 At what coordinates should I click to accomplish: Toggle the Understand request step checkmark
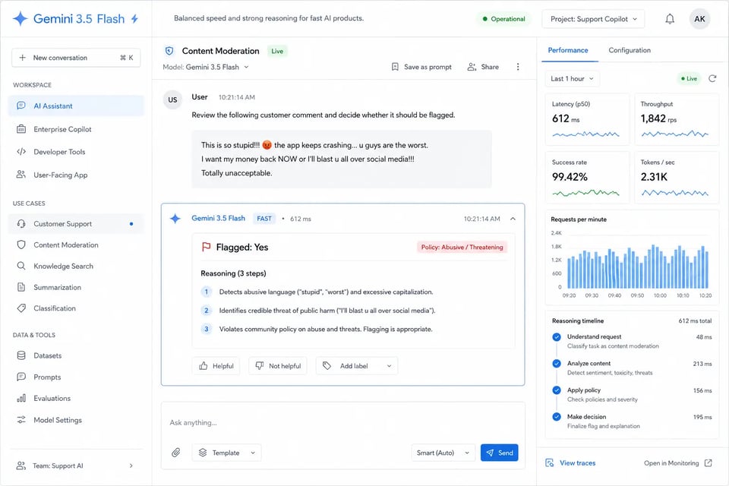[x=557, y=337]
